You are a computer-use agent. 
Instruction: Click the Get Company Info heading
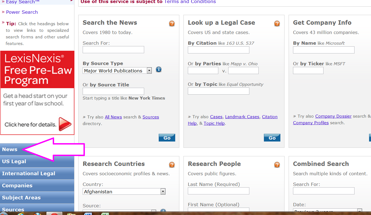pyautogui.click(x=322, y=23)
